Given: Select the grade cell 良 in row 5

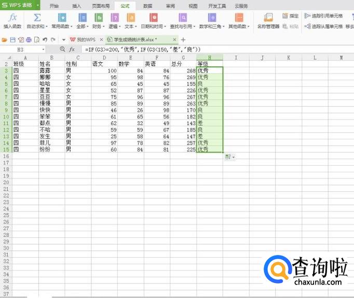Looking at the screenshot, I should pyautogui.click(x=210, y=83).
